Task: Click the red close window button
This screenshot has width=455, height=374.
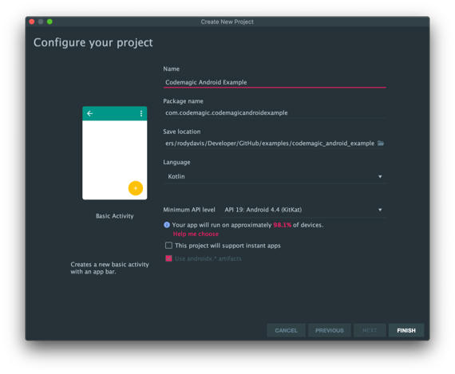Action: pyautogui.click(x=32, y=22)
